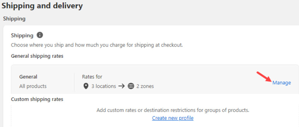
Task: Click the Rates for label
Action: (92, 77)
